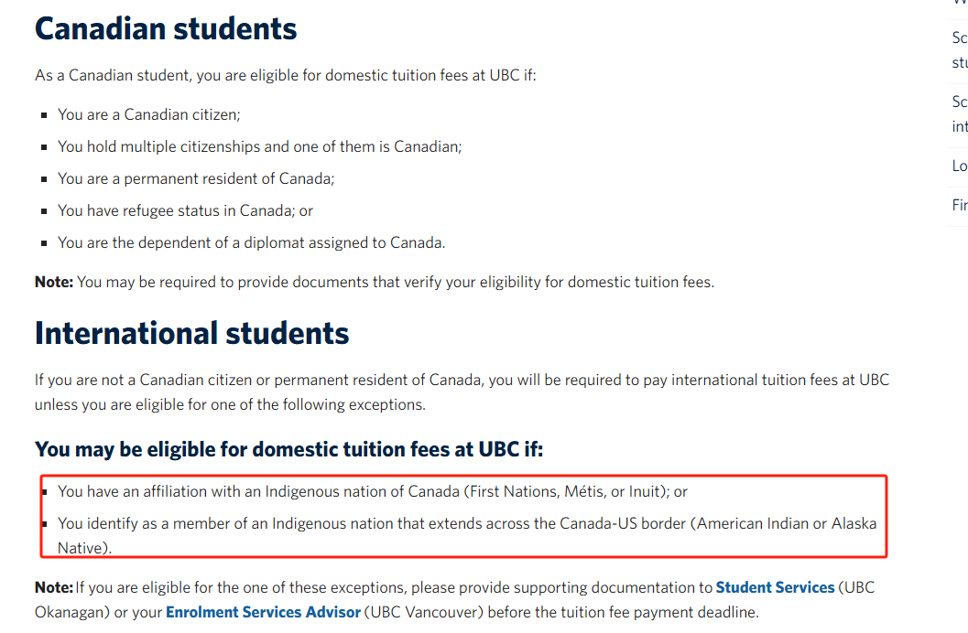The height and width of the screenshot is (633, 968).
Task: Click the dependent of a diplomat bullet
Action: pos(251,242)
